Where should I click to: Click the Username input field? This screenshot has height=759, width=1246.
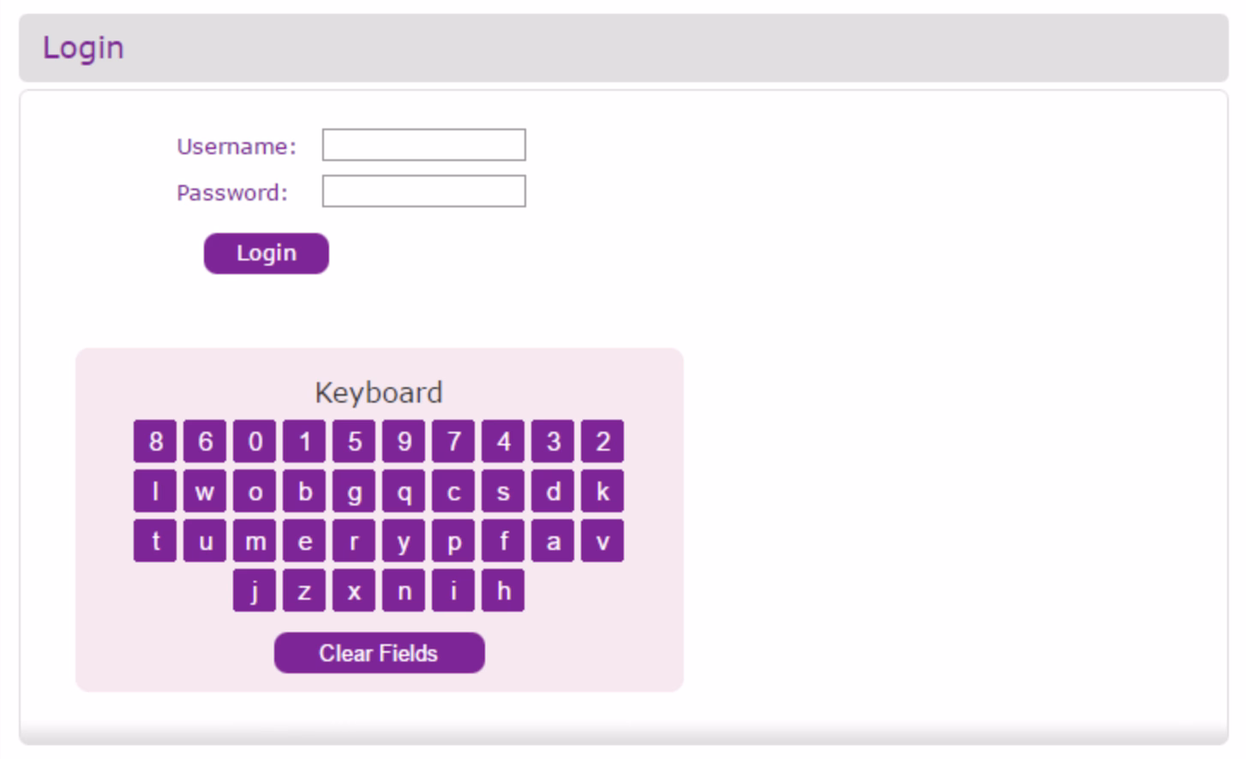click(x=423, y=145)
